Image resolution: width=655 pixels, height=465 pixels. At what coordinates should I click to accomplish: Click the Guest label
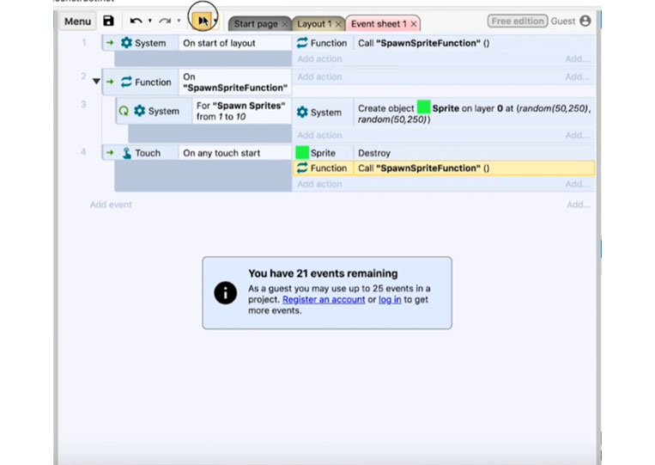coord(562,21)
